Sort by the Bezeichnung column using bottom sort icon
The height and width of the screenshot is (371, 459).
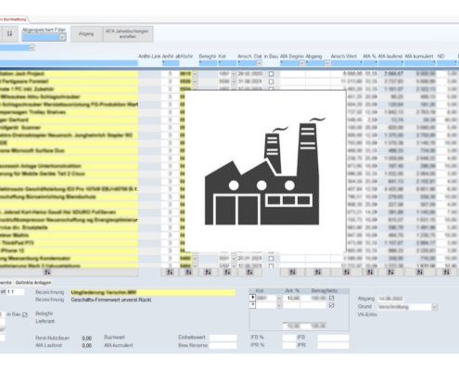pos(47,272)
